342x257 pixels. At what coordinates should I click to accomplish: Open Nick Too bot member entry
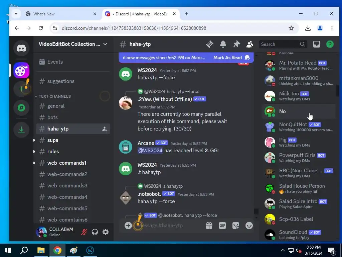[299, 96]
